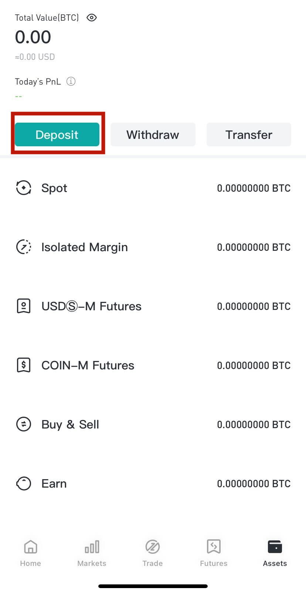Tap the Earn piggy icon

[x=24, y=483]
